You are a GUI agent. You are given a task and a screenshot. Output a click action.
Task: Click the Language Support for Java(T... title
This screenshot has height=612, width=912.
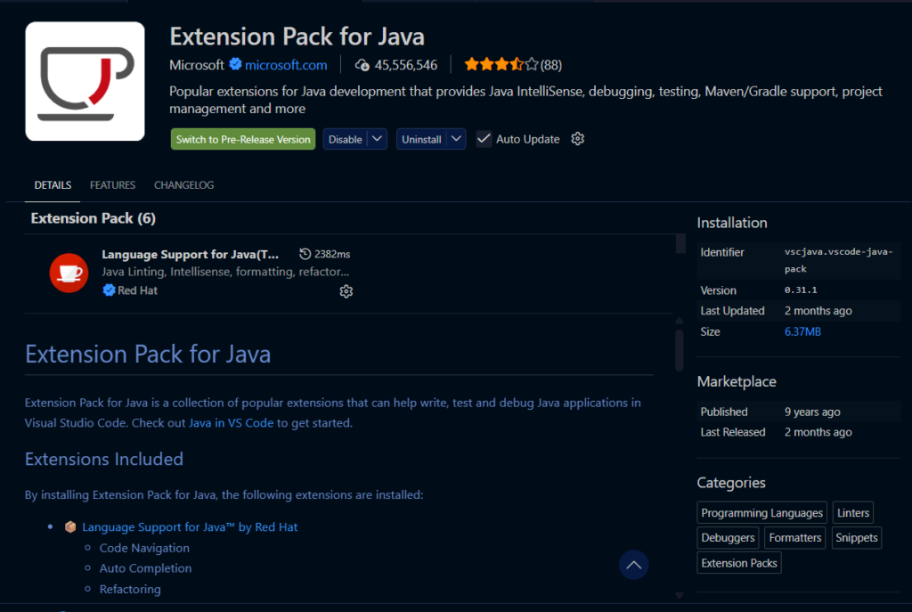(191, 254)
